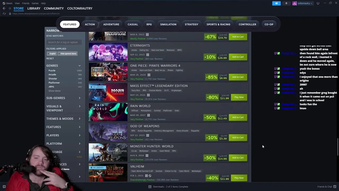Viewport: 339px width, 191px height.
Task: Filter by the Arcade genre
Action: point(52,75)
